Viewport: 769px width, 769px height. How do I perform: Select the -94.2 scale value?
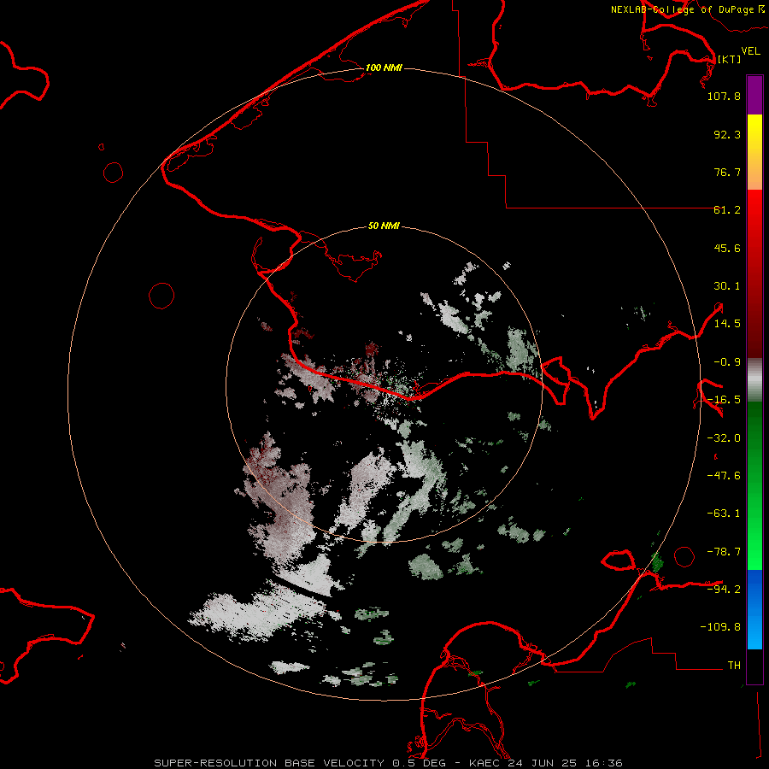click(x=724, y=589)
